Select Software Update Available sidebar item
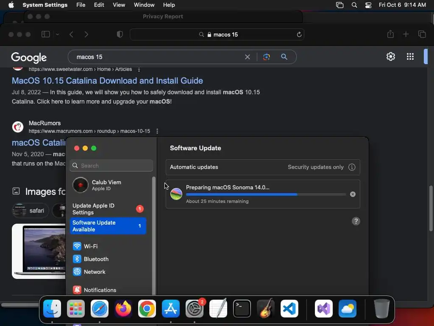434x326 pixels. pos(108,226)
